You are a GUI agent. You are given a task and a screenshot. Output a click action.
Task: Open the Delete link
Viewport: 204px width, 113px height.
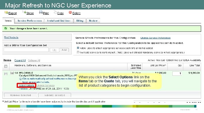pyautogui.click(x=77, y=13)
